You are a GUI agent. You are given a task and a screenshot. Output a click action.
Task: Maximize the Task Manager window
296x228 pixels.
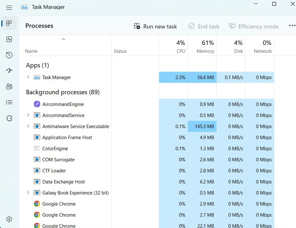274,4
